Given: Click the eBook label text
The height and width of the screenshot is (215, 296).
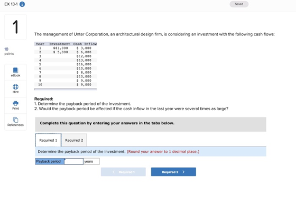Looking at the screenshot, I should click(x=15, y=75).
